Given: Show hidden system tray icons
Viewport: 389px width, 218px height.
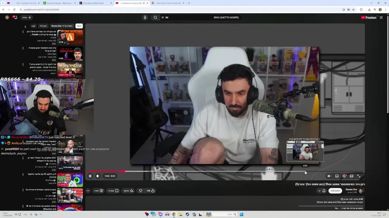Looking at the screenshot, I should (x=40, y=214).
